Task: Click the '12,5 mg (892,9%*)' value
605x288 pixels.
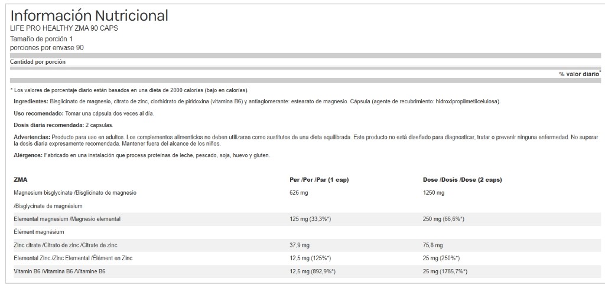Action: [x=313, y=271]
